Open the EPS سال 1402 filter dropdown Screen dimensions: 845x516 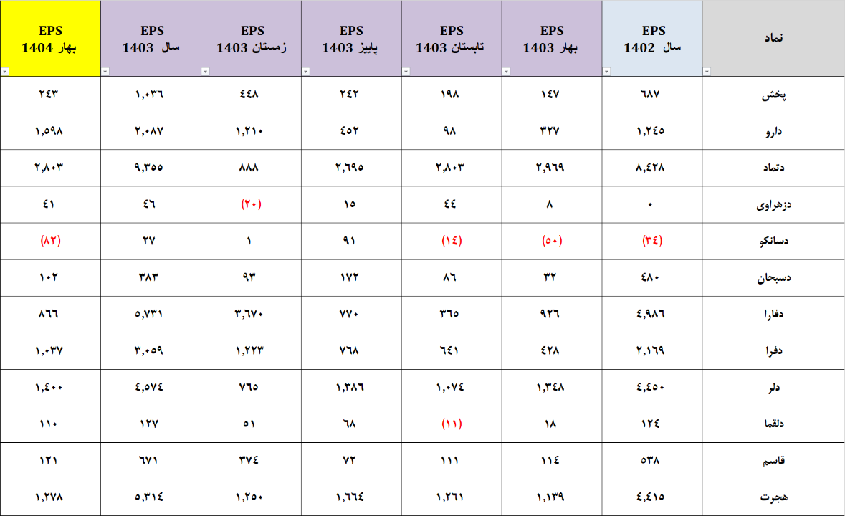[x=606, y=72]
